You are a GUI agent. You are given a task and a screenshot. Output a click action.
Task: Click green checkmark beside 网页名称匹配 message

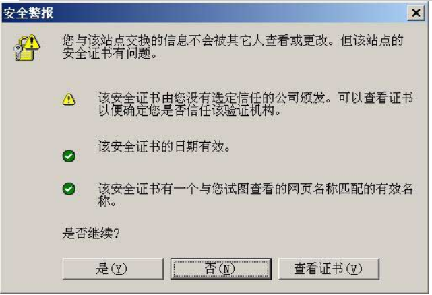[69, 189]
